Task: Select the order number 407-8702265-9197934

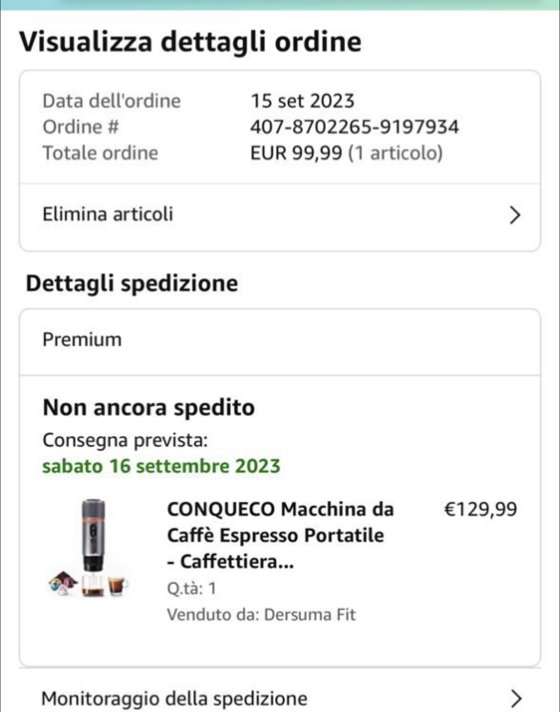Action: 354,127
